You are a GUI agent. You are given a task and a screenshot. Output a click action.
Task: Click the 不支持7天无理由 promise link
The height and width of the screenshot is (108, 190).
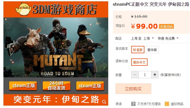coord(149,104)
